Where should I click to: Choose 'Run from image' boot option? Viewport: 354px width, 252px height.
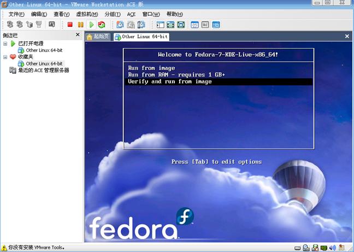pos(219,68)
